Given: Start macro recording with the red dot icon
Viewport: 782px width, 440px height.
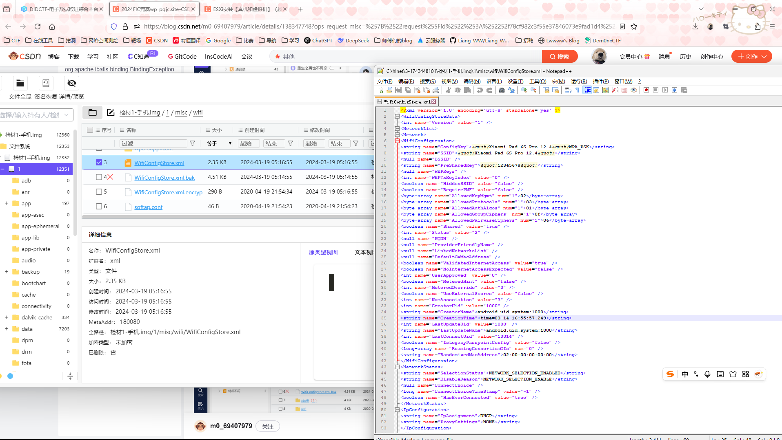Looking at the screenshot, I should click(x=646, y=90).
